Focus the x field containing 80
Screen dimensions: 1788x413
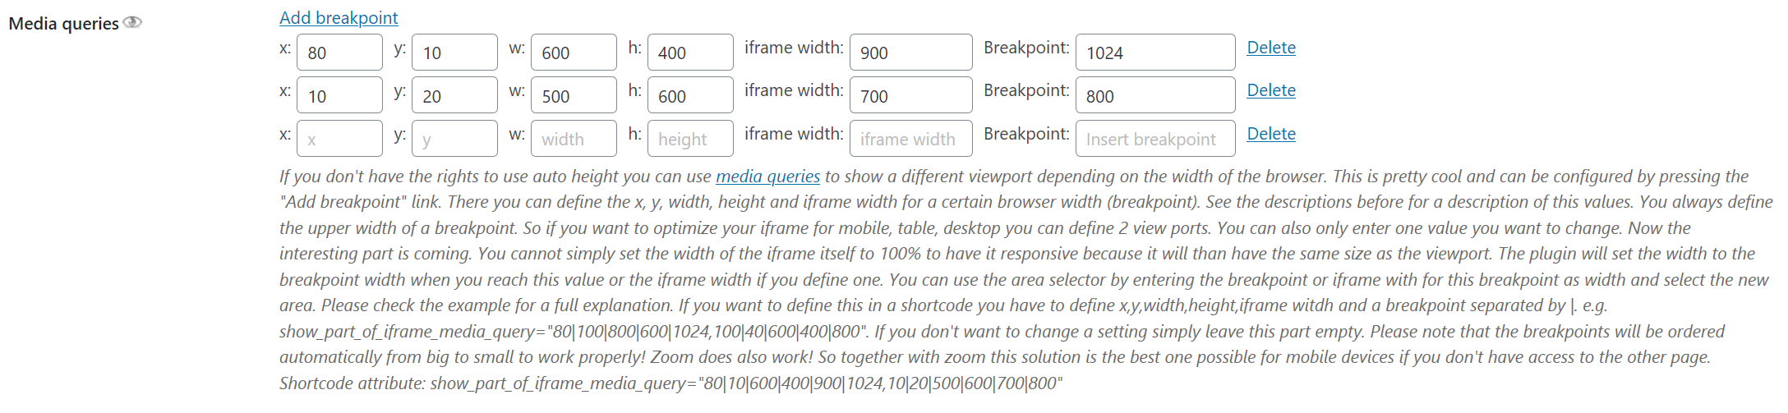(x=339, y=52)
